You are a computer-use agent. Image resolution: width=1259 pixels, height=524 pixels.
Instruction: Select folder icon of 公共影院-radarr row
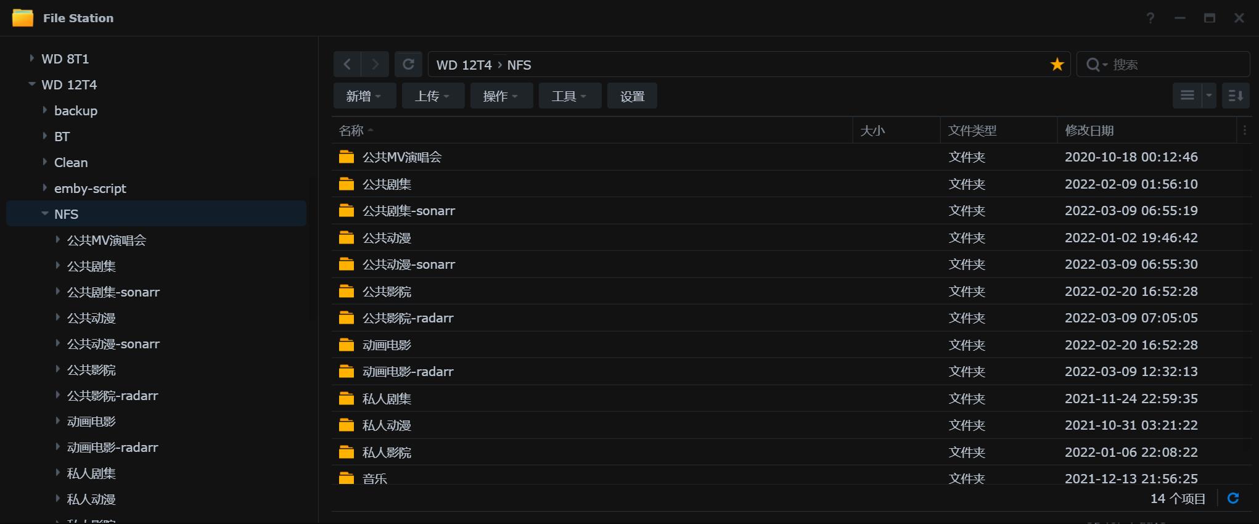[347, 317]
